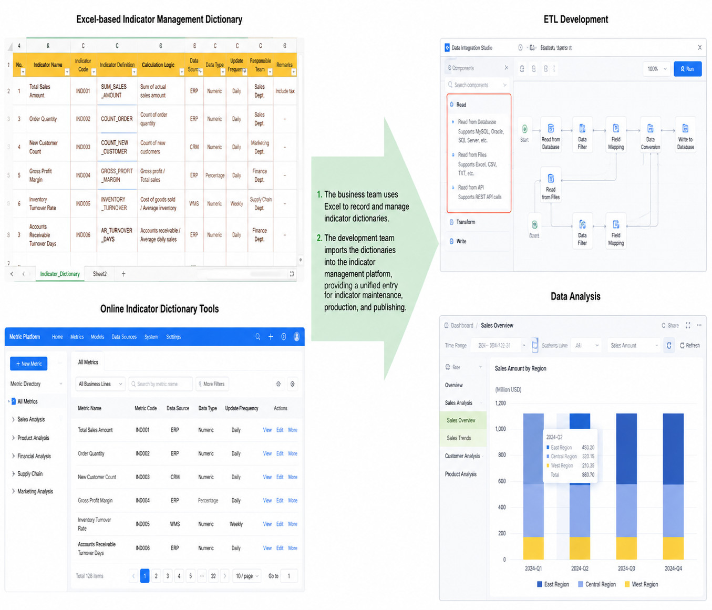The width and height of the screenshot is (712, 610).
Task: Click the Start node in ETL canvas
Action: (524, 132)
